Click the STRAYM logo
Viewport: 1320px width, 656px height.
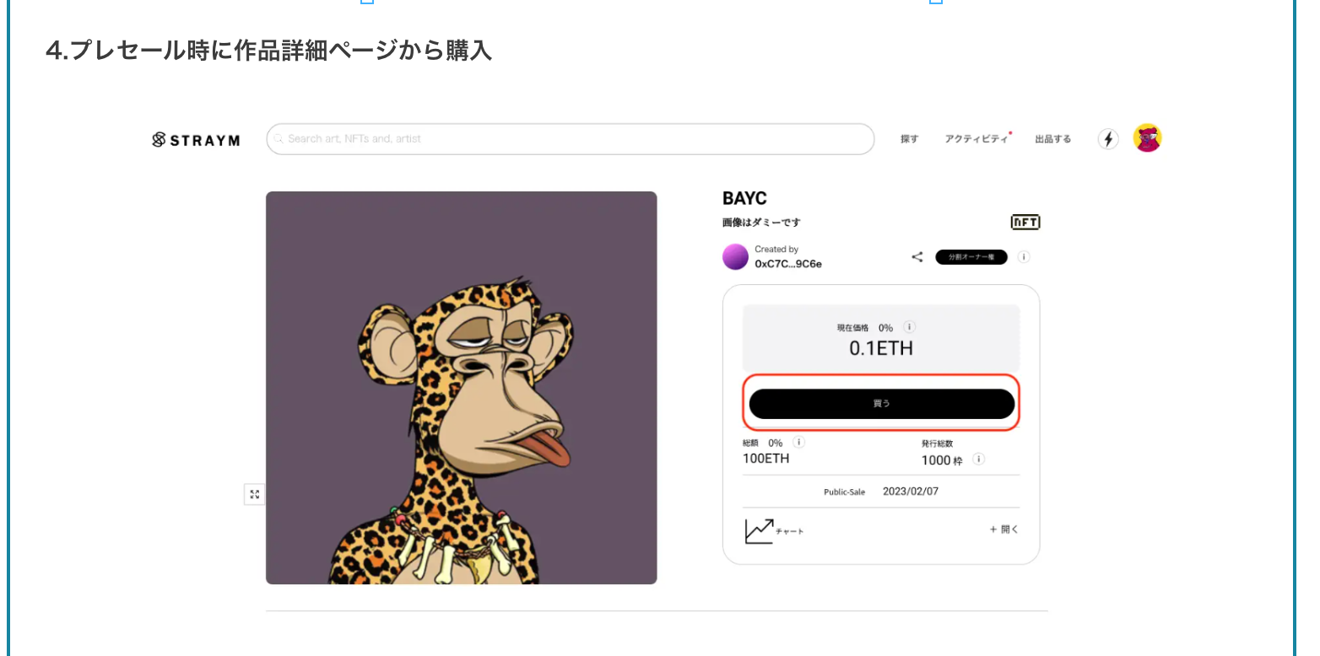196,140
